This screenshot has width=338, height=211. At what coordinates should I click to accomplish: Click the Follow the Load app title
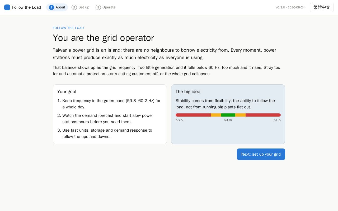pyautogui.click(x=26, y=7)
